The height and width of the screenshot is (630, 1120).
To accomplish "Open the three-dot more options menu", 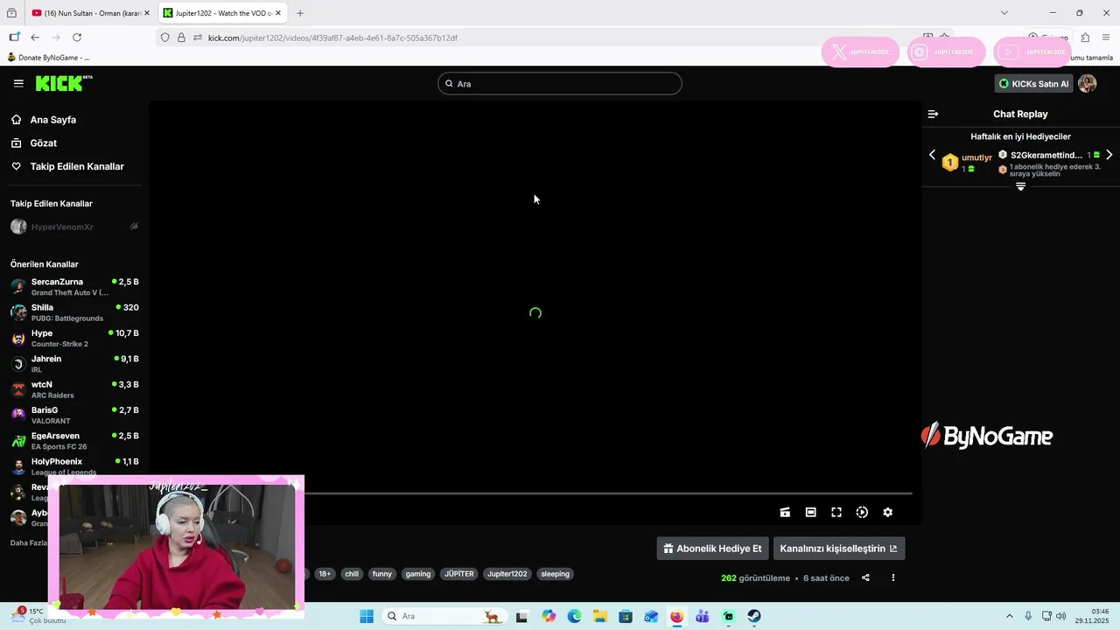I will click(x=893, y=577).
